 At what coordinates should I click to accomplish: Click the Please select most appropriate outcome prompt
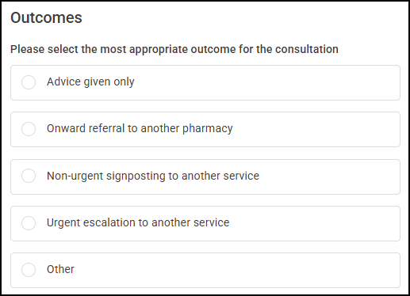(174, 49)
